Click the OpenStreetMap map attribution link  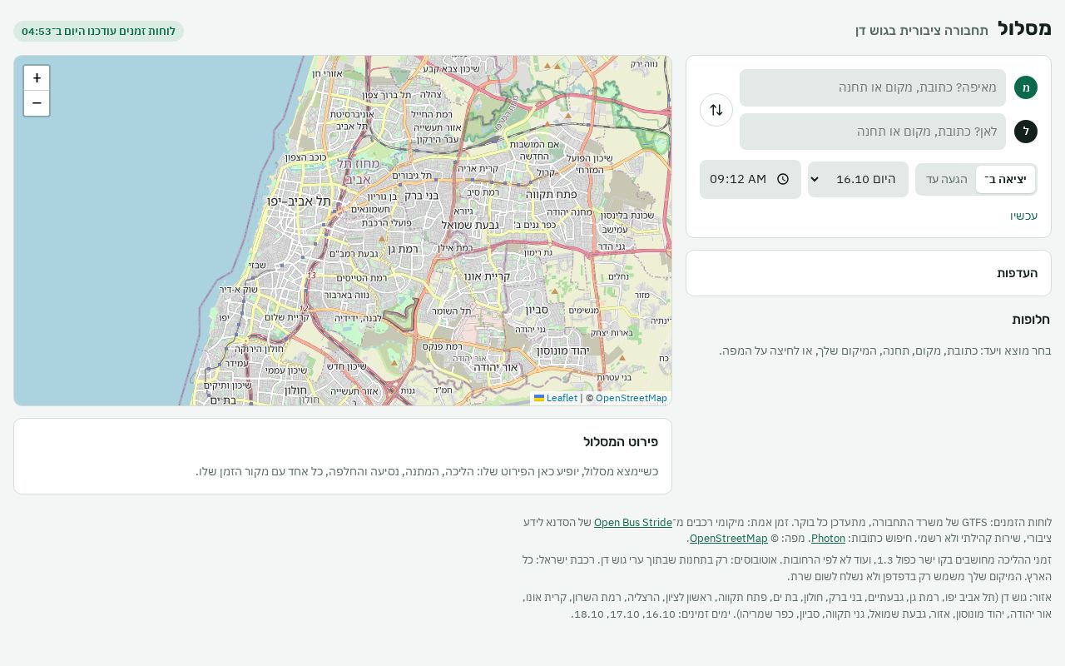point(632,398)
